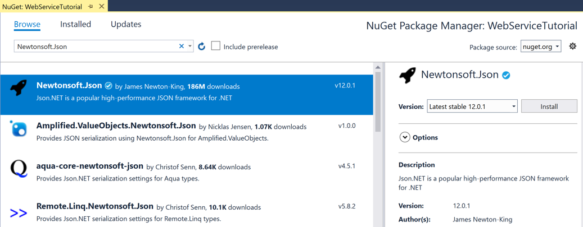
Task: Click the Amplified.ValueObjects package icon
Action: 19,129
